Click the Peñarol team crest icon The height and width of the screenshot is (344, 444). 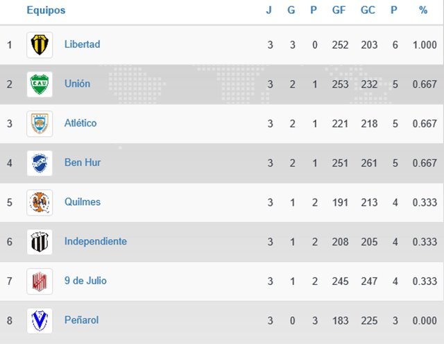tap(39, 320)
